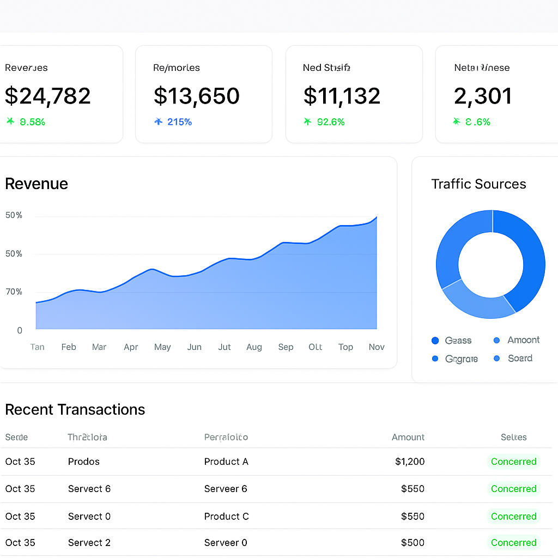Click the Recent Transactions heading
Screen dimensions: 558x558
(75, 410)
